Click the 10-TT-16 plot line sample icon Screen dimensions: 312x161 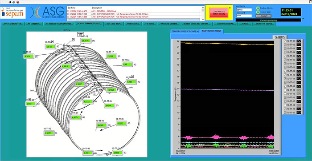tap(299, 97)
